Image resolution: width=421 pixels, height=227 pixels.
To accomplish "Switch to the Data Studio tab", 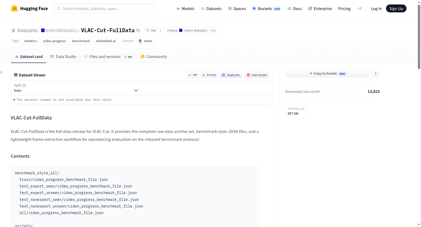I will (x=63, y=57).
